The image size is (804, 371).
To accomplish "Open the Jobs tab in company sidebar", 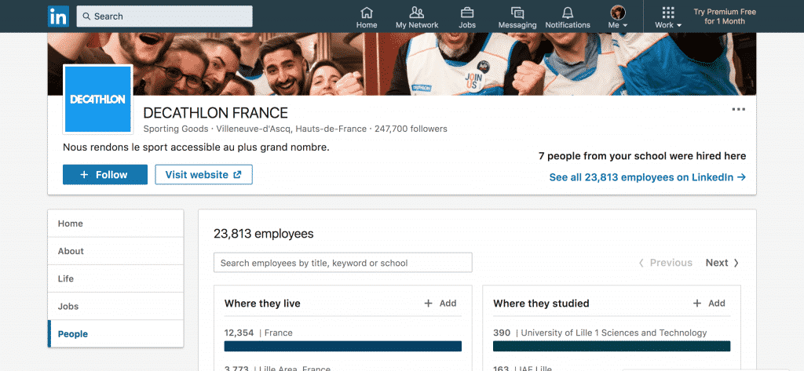I will coord(68,306).
